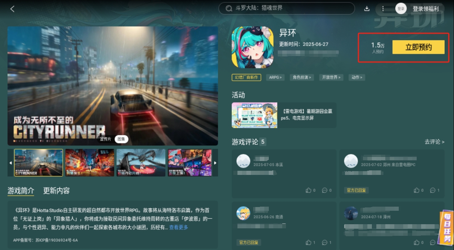454x250 pixels.
Task: Open the 动作 tag
Action: 357,77
